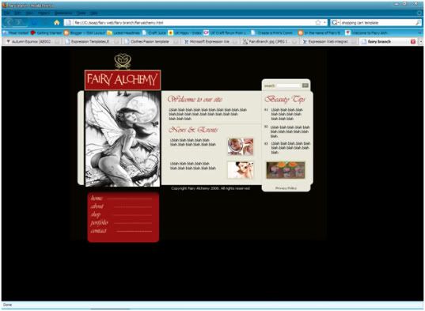Expand the address bar history dropdown

click(324, 22)
